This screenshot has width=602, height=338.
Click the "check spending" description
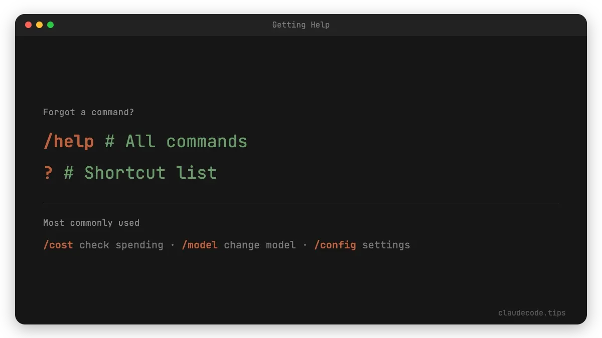121,245
